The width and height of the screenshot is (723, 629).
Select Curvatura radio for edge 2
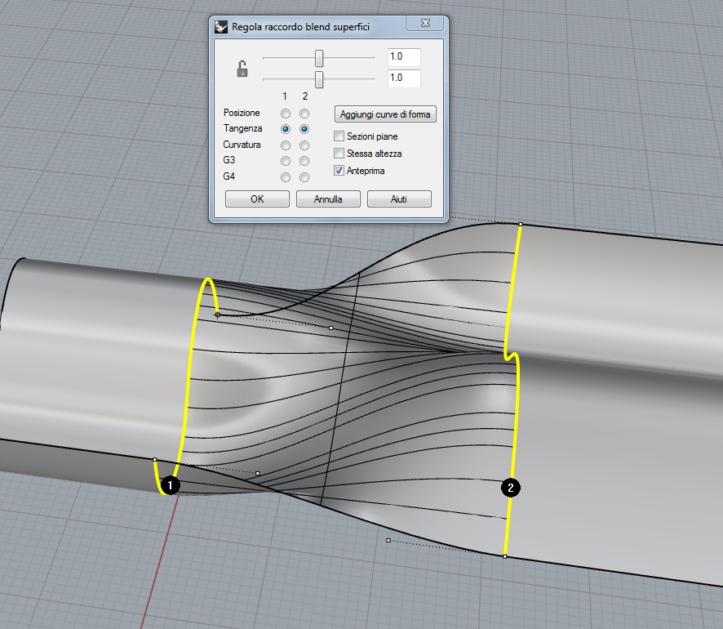click(304, 145)
